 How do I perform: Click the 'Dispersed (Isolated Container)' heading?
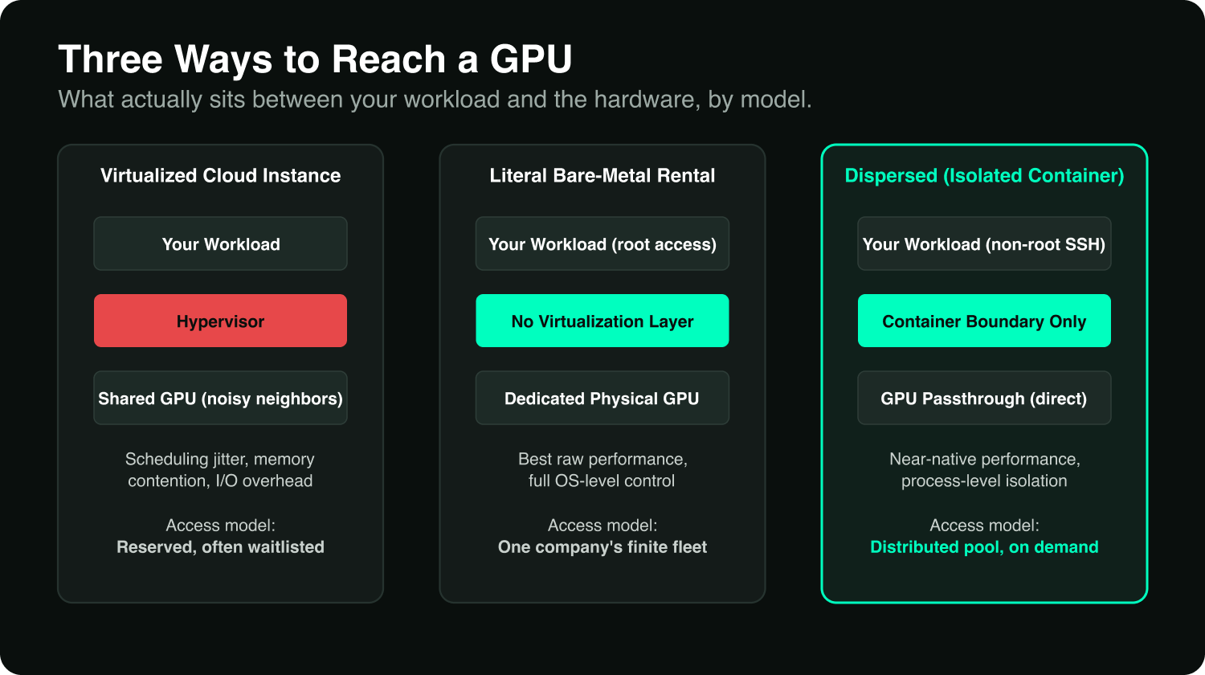[x=984, y=175]
